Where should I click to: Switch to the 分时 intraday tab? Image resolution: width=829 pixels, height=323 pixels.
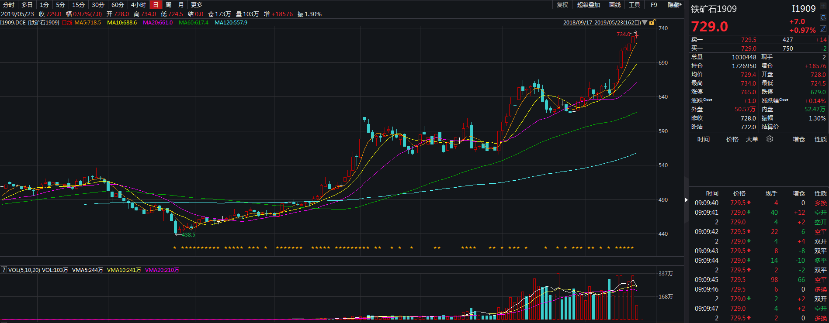point(9,5)
